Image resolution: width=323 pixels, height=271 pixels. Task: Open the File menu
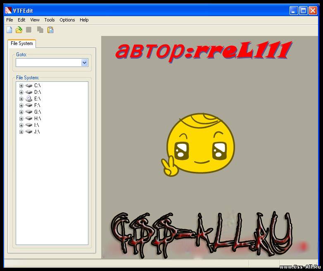pos(9,20)
